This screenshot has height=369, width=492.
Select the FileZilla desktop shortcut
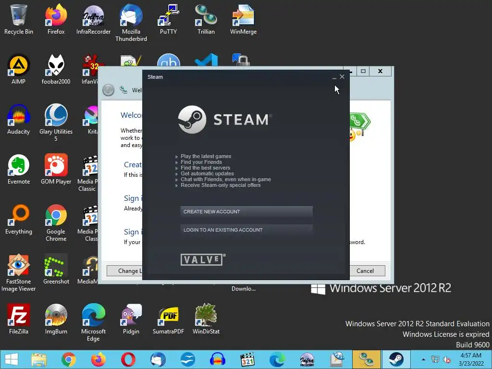[x=19, y=319]
